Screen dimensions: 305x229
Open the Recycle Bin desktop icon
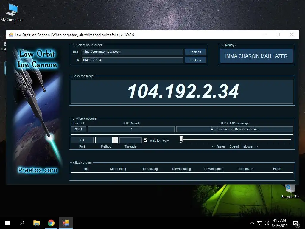tap(290, 191)
